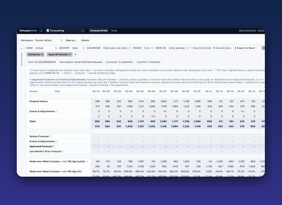The image size is (282, 205).
Task: Select the Quarterly totals radio button
Action: [192, 48]
